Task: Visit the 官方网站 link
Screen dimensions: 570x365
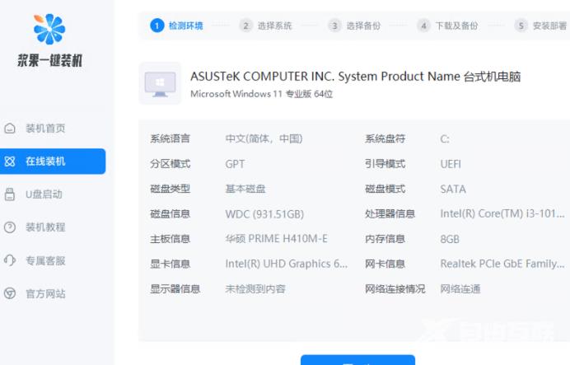Action: click(x=45, y=294)
